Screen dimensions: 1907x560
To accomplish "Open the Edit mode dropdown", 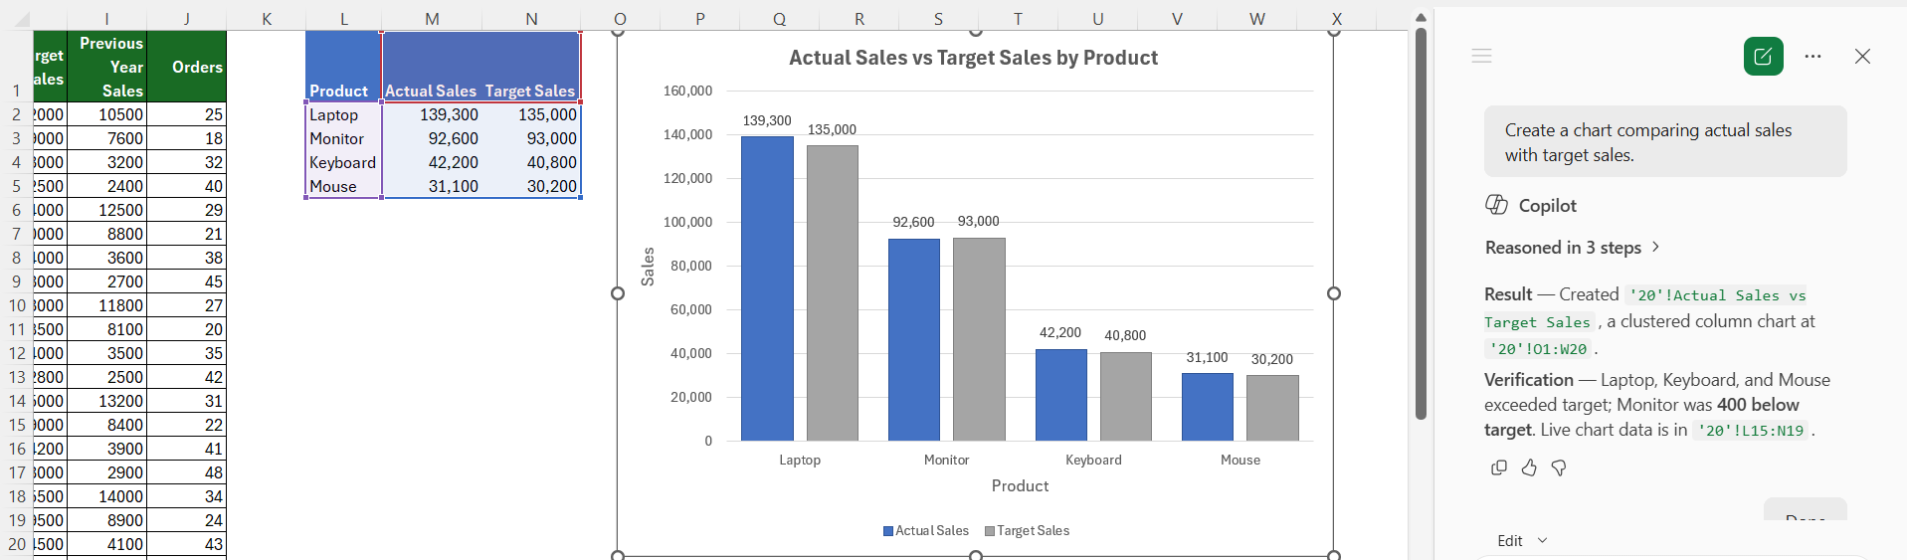I will click(x=1523, y=540).
